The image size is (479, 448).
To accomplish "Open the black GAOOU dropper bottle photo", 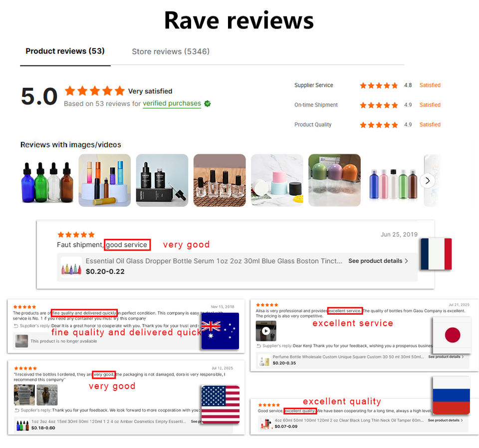I will tap(162, 180).
